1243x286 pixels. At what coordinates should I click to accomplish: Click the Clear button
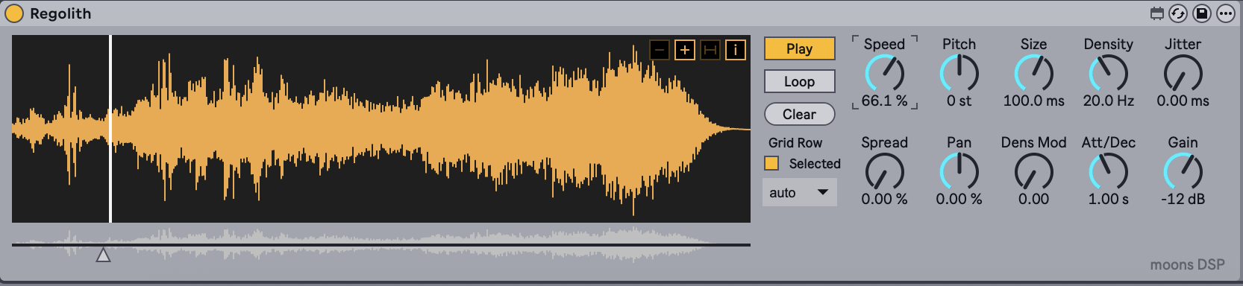point(799,114)
